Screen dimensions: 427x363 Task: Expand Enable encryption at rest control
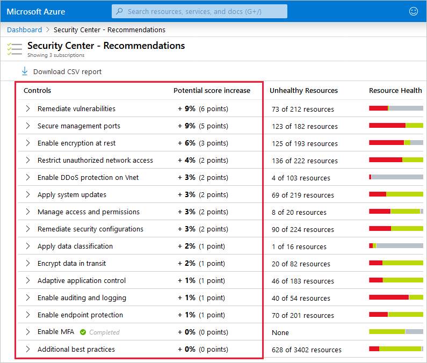(27, 143)
